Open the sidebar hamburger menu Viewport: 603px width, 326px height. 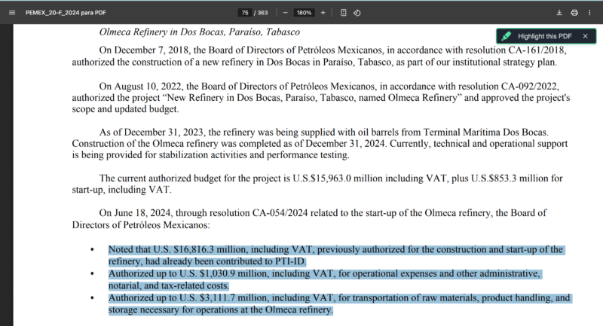[x=11, y=13]
